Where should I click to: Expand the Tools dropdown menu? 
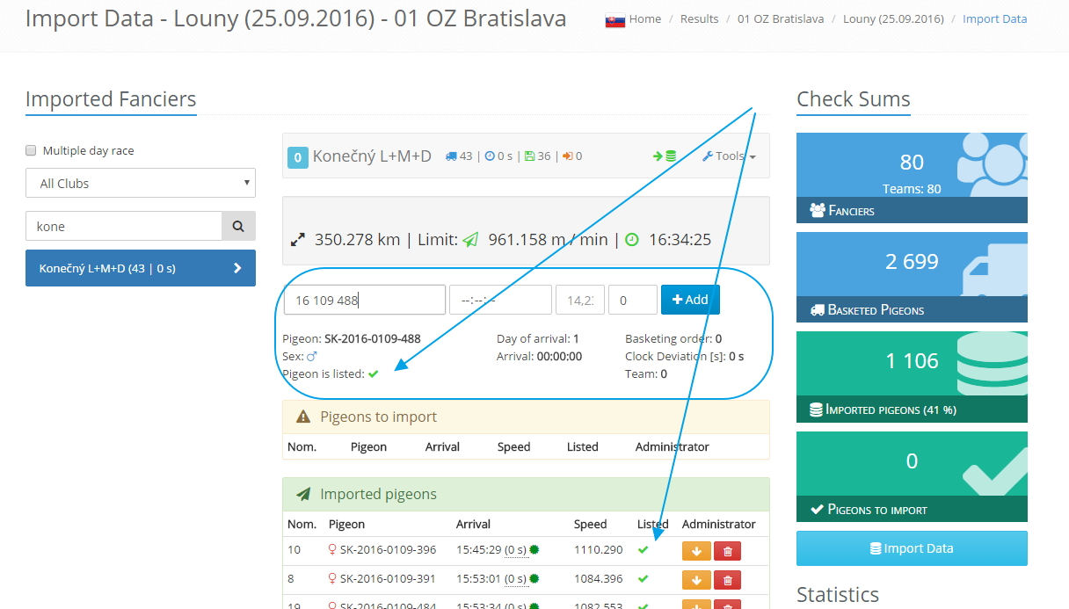tap(730, 156)
